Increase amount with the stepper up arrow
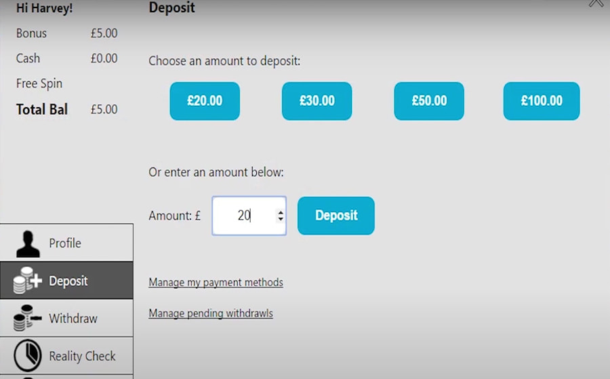This screenshot has width=610, height=379. pos(281,212)
